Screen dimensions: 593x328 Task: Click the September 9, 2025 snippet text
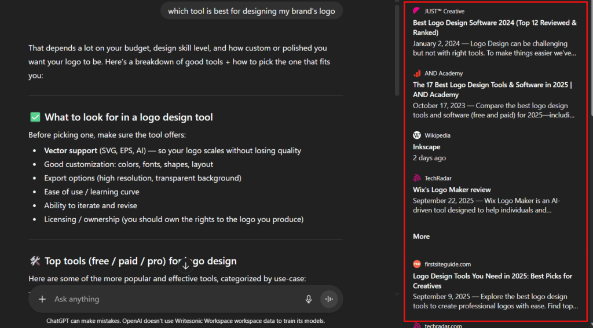pyautogui.click(x=496, y=301)
